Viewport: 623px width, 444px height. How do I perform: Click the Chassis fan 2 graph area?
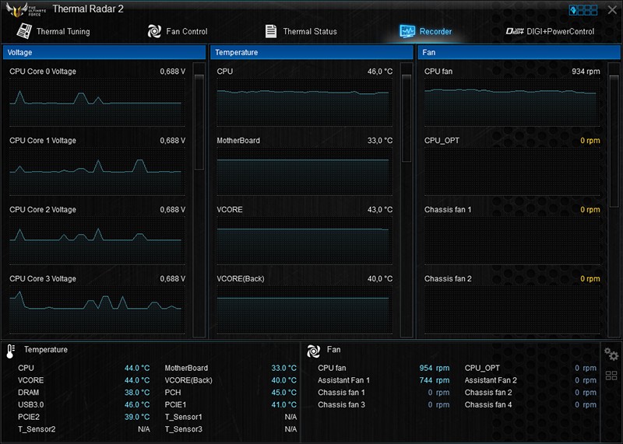point(512,309)
